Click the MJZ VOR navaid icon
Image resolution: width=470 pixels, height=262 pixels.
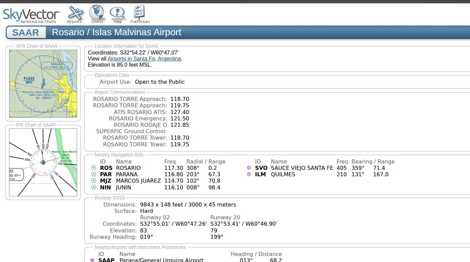[x=94, y=181]
